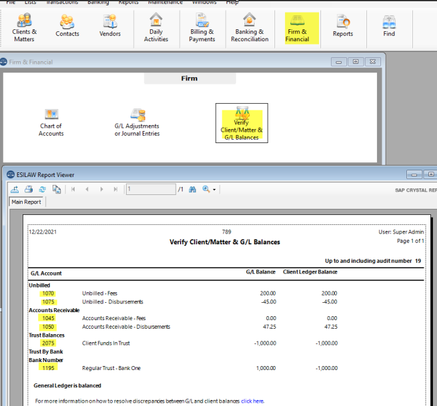The width and height of the screenshot is (437, 406).
Task: Click account number 1070
Action: pos(48,294)
